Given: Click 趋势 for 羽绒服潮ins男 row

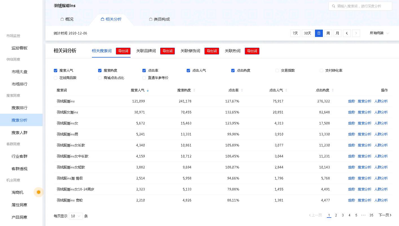Looking at the screenshot, I should pyautogui.click(x=351, y=134).
